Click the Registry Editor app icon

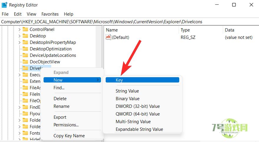4,5
